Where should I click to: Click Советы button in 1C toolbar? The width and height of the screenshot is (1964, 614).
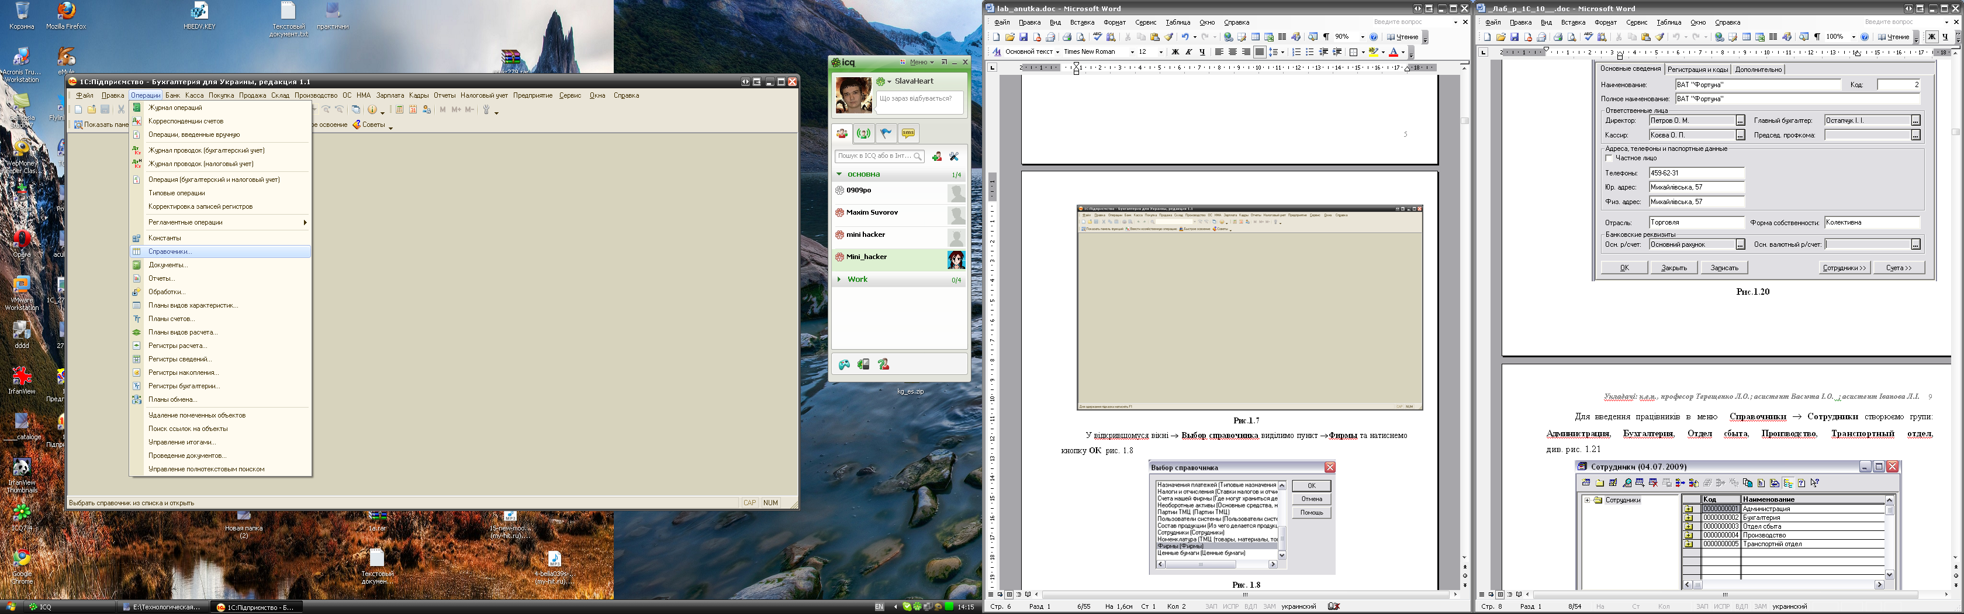click(369, 125)
